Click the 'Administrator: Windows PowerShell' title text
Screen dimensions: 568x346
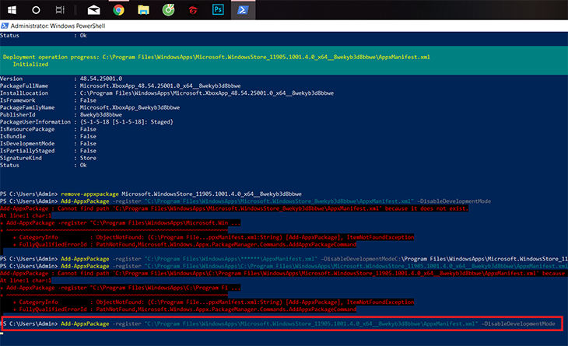point(58,26)
